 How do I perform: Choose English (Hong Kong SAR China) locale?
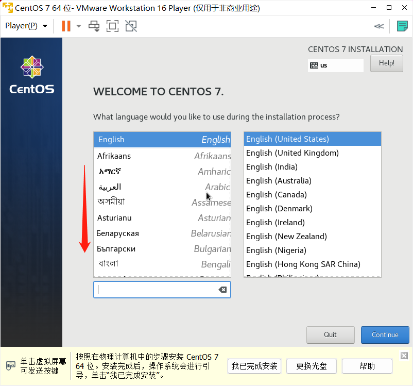[x=313, y=264]
